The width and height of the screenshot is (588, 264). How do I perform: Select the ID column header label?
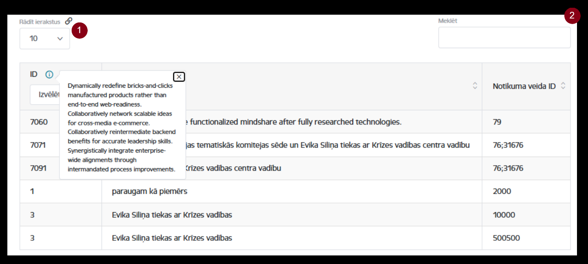tap(34, 74)
